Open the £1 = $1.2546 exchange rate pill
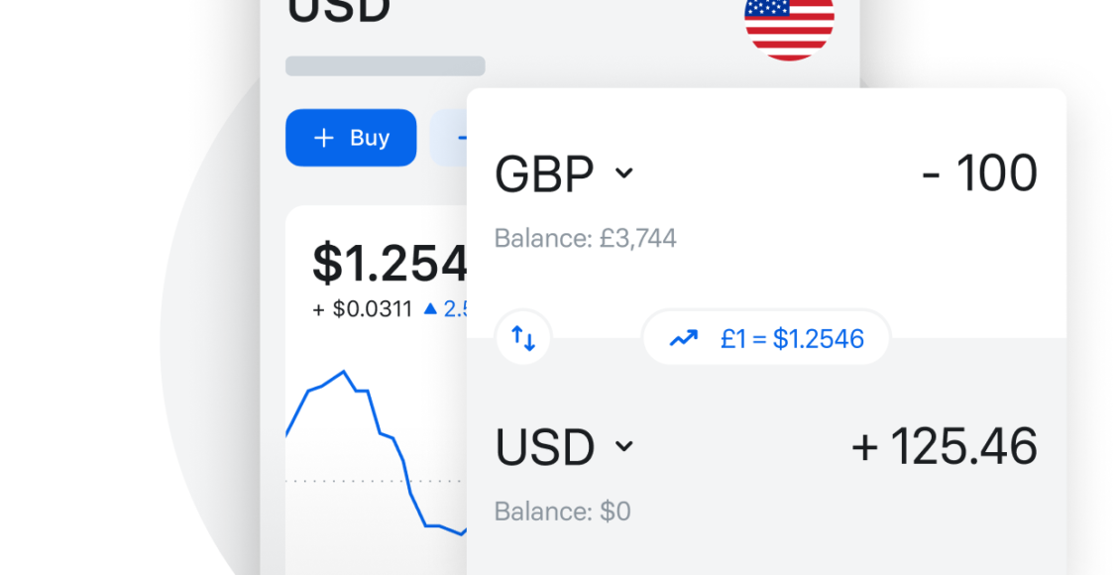 coord(766,338)
